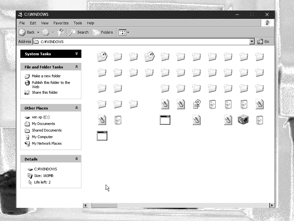Image resolution: width=294 pixels, height=221 pixels.
Task: Click the help file question-mark icon
Action: pos(197,104)
